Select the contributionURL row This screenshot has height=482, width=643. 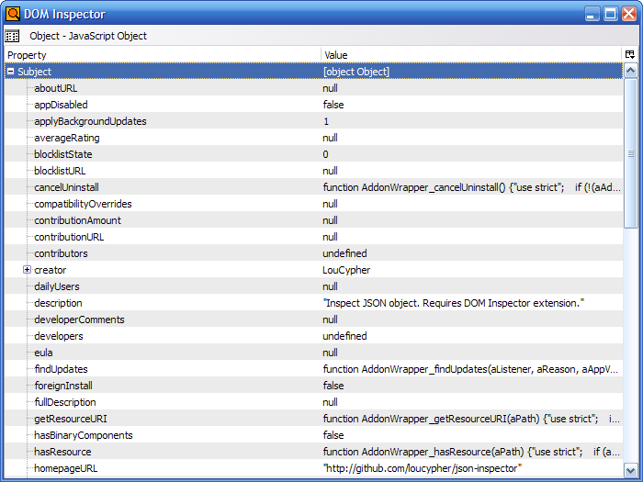pyautogui.click(x=314, y=237)
